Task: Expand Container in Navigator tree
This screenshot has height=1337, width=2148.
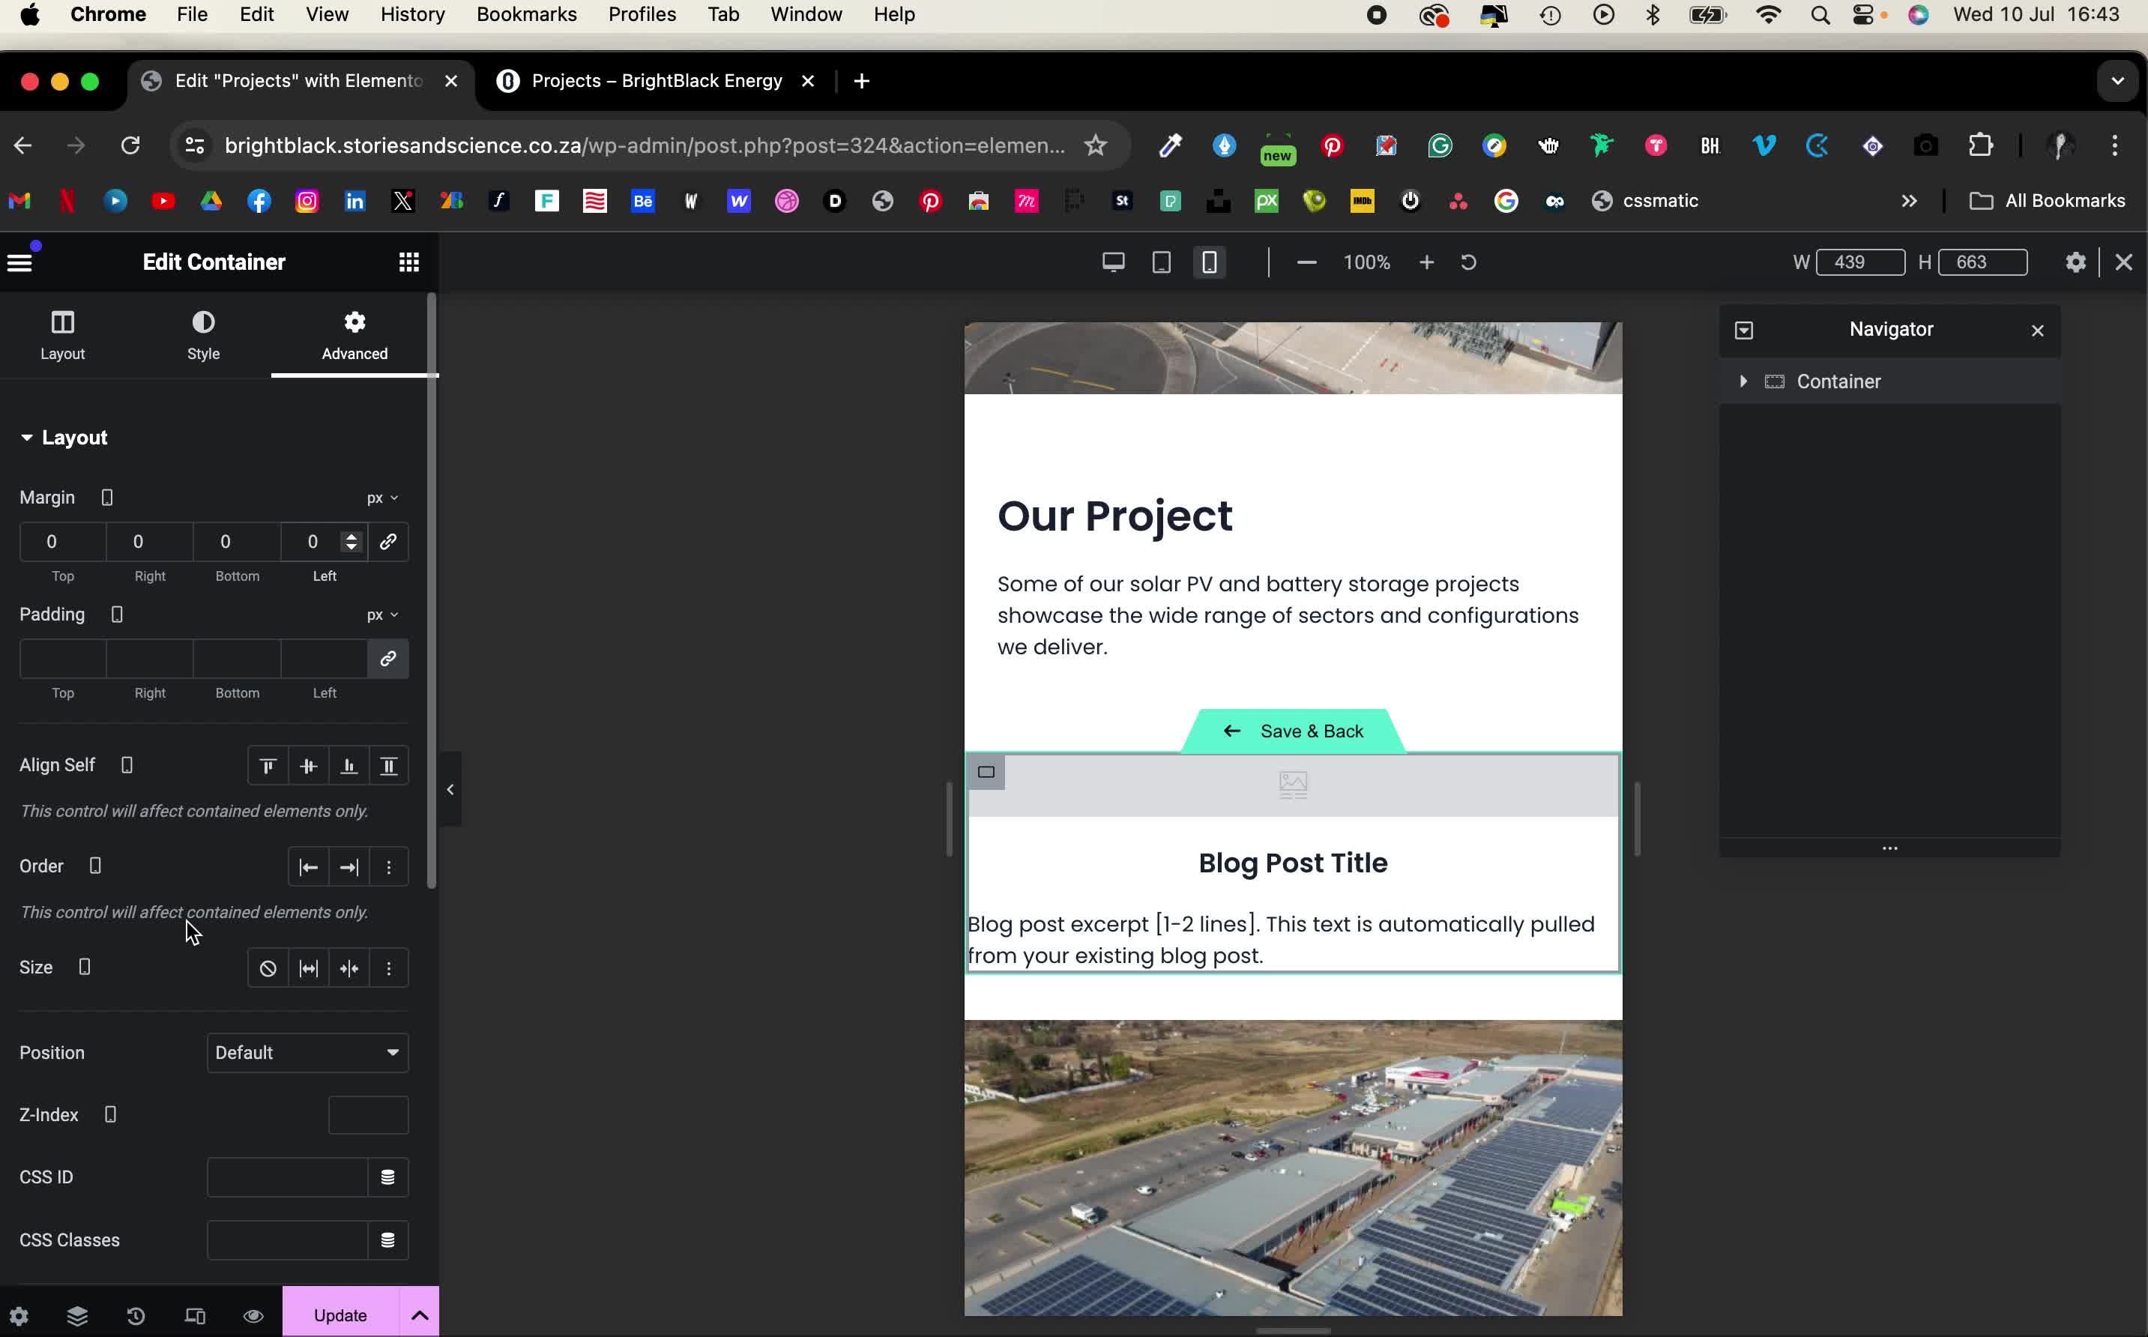Action: click(x=1743, y=381)
